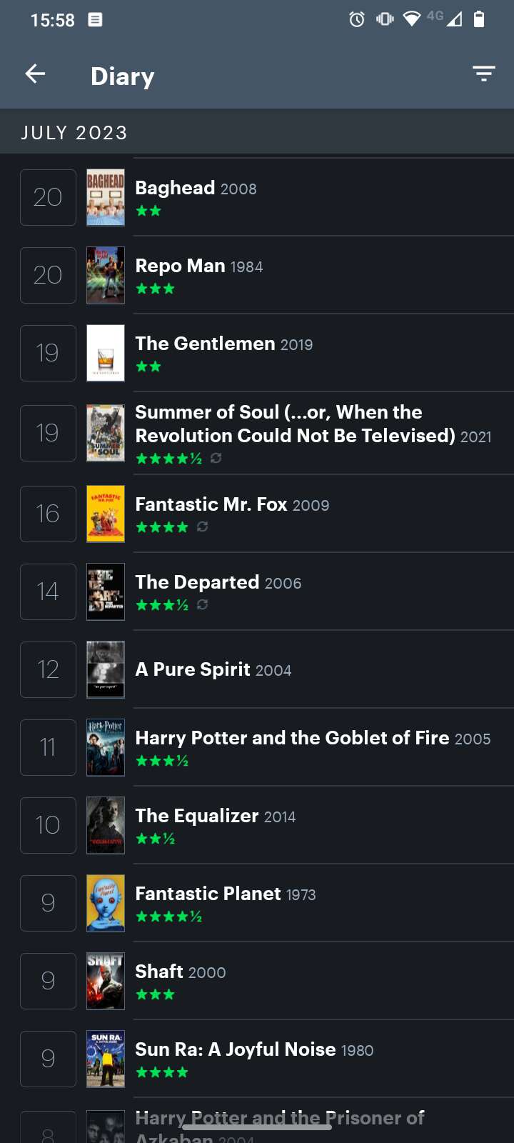
Task: Open Harry Potter and the Goblet of Fire
Action: pyautogui.click(x=292, y=738)
